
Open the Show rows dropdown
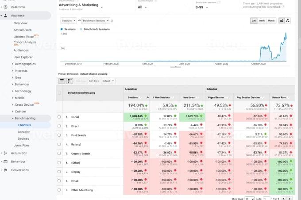[x=250, y=199]
